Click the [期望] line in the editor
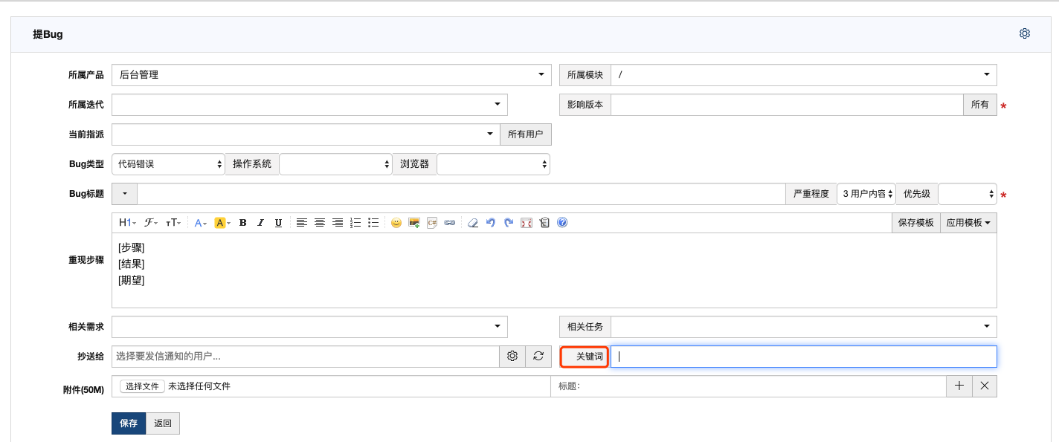This screenshot has width=1059, height=442. click(x=132, y=280)
